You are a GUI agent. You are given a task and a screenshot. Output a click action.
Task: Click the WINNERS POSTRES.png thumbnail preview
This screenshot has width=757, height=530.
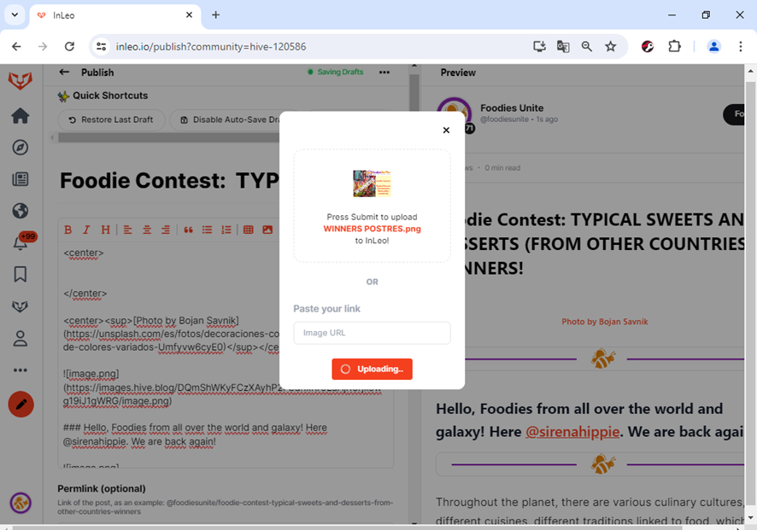coord(372,183)
